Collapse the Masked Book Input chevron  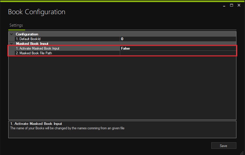(12, 44)
